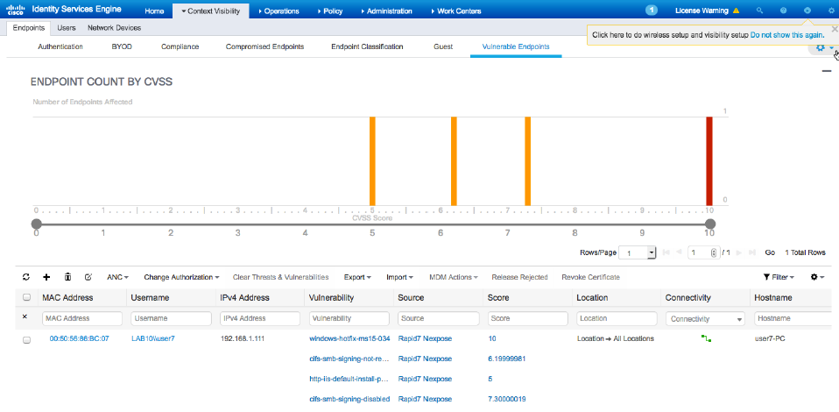Open the LAB10\user7 username link

153,338
